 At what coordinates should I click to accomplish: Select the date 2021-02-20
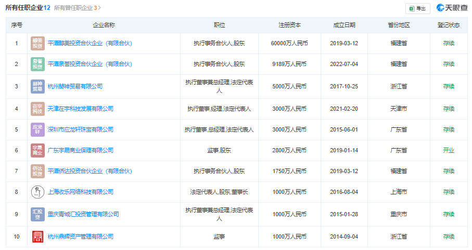(344, 109)
